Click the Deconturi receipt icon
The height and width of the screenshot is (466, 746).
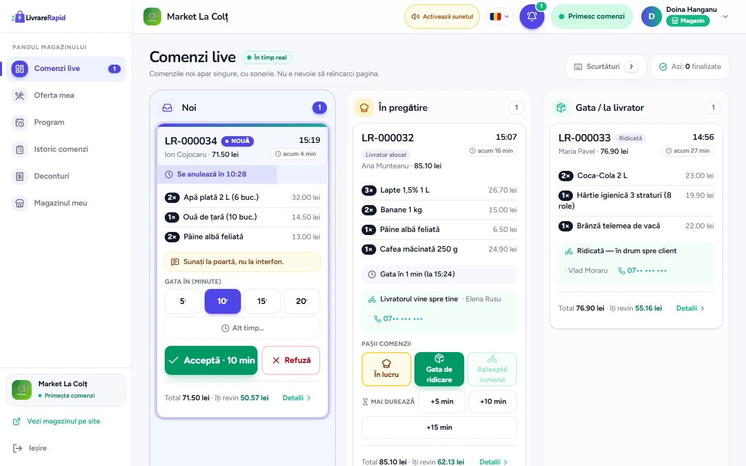20,176
